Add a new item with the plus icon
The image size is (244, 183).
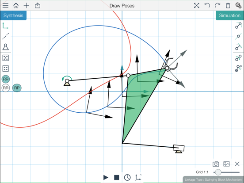pos(27,6)
